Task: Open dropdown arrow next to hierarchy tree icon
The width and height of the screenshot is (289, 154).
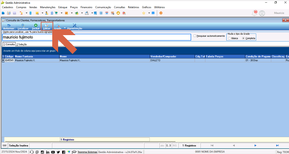Action: tap(27, 13)
